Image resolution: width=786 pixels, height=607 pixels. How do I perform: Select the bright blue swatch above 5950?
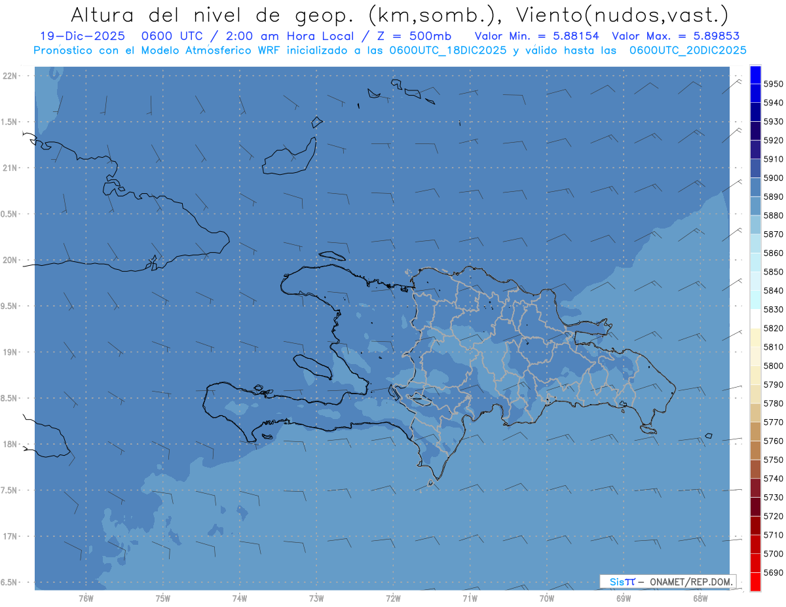(755, 75)
